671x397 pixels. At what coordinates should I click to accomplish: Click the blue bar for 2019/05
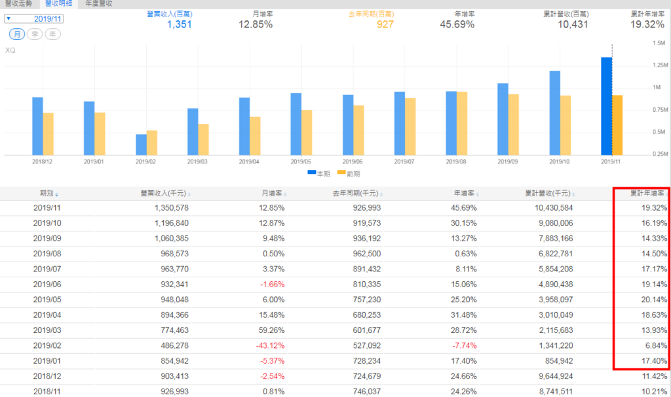pos(296,124)
